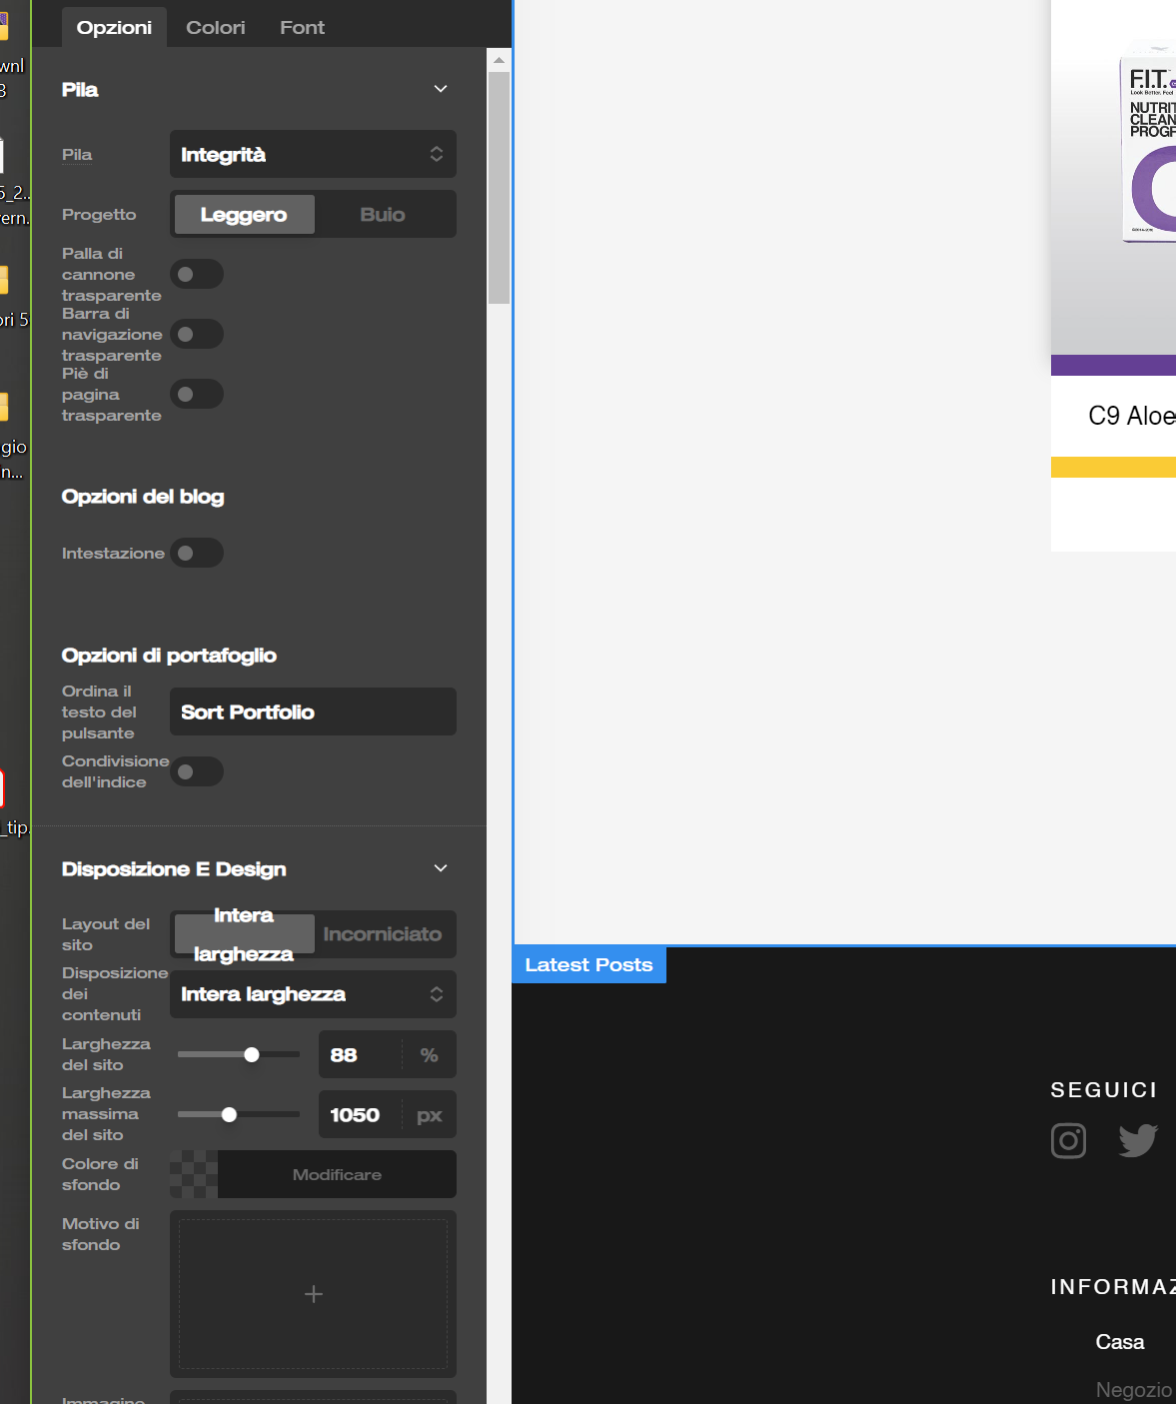Toggle Palla di cannone trasparente switch
This screenshot has height=1404, width=1176.
[196, 274]
